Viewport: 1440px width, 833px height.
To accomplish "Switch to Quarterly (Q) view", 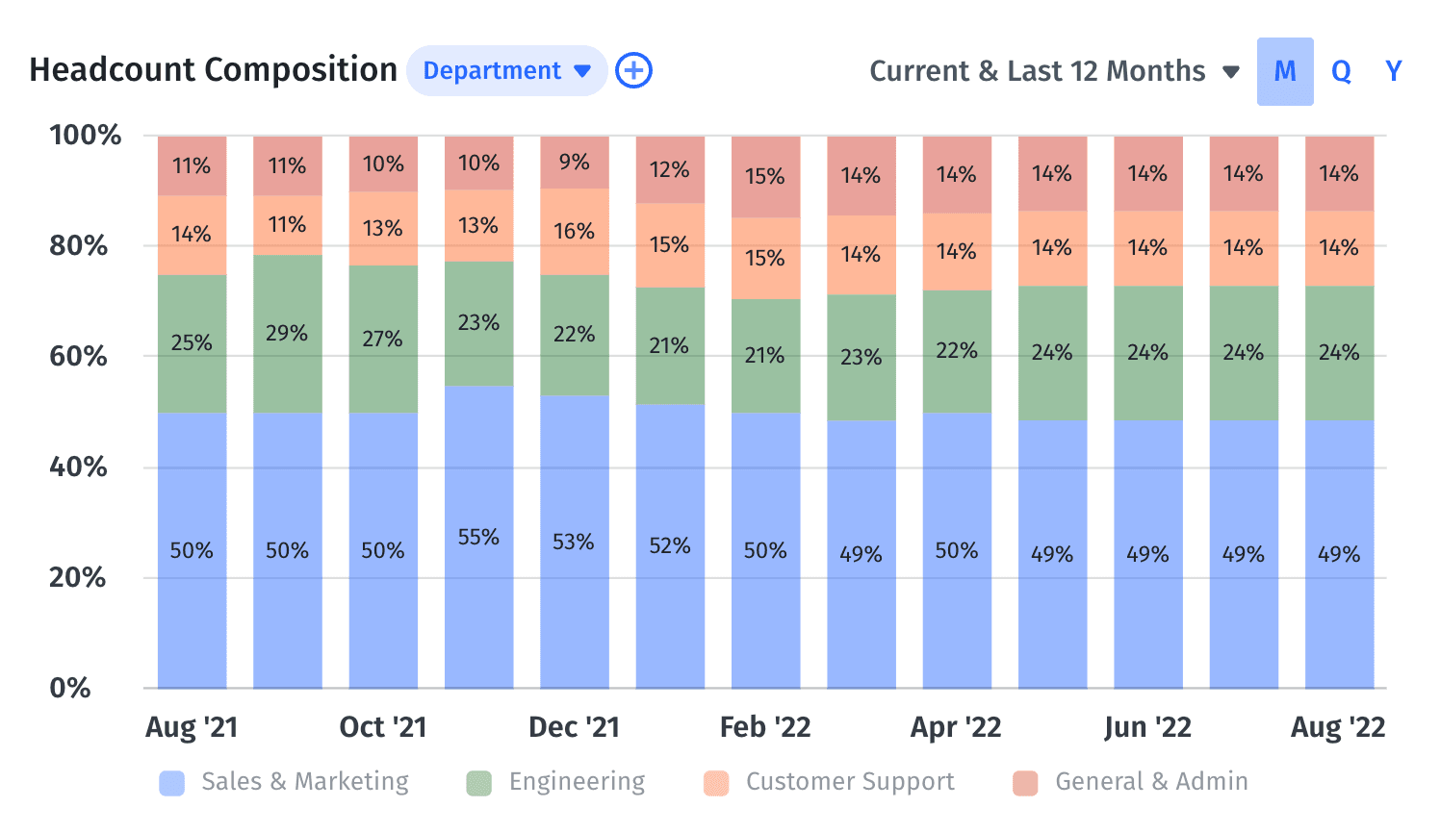I will click(x=1341, y=71).
